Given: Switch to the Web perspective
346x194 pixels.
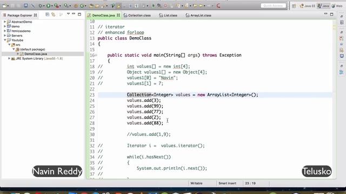Looking at the screenshot, I should pyautogui.click(x=337, y=6).
